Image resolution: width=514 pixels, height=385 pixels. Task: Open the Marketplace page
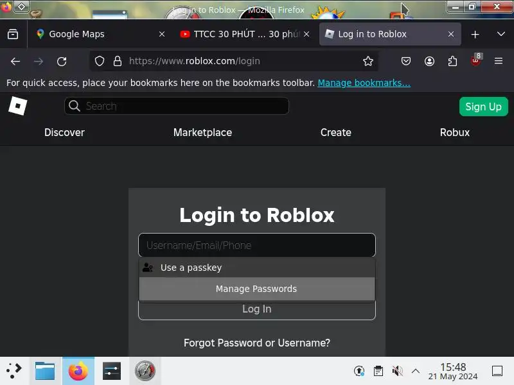202,133
